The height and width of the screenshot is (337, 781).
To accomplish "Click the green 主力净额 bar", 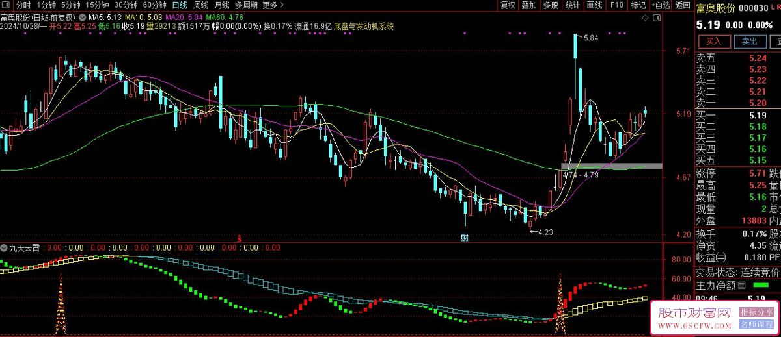I will (x=760, y=285).
